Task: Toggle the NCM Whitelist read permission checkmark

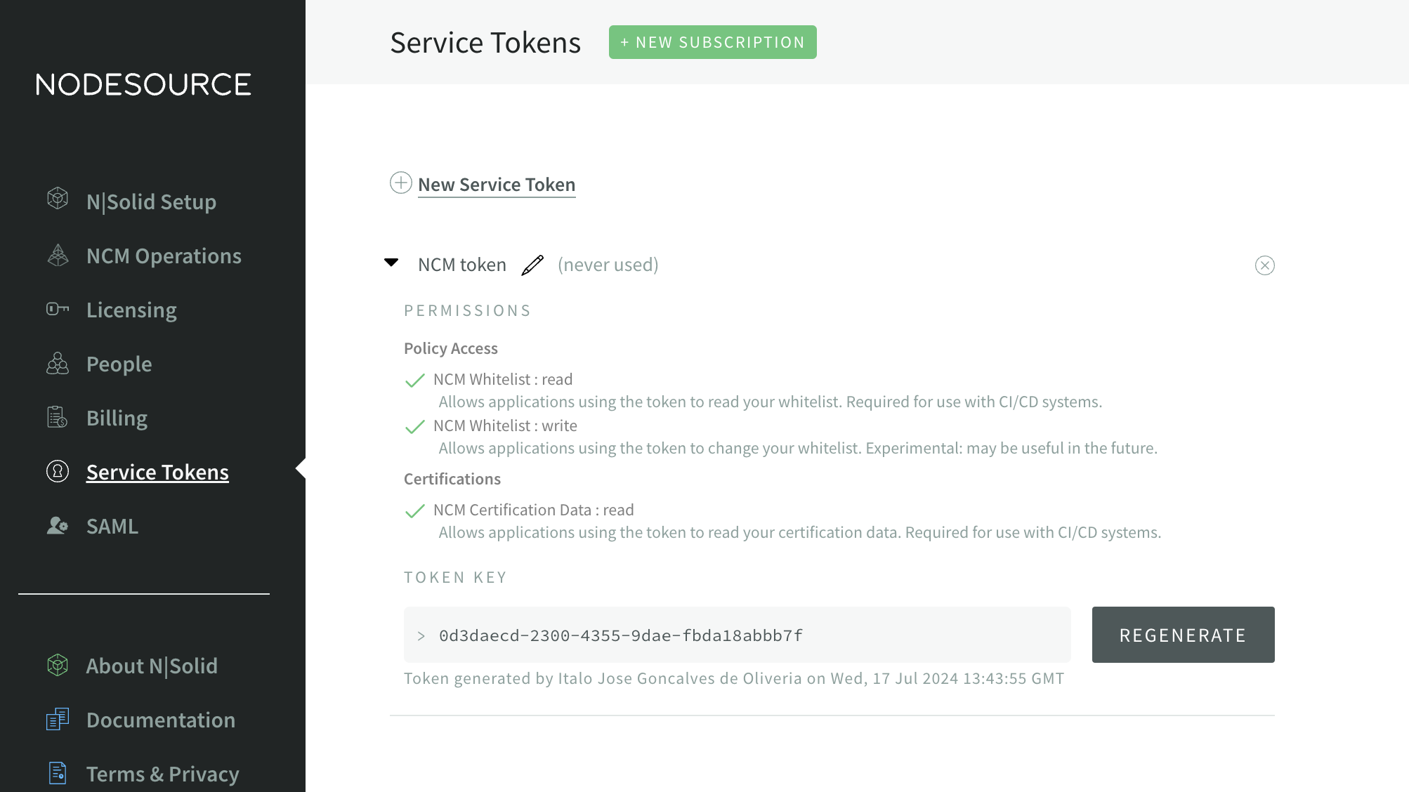Action: 416,379
